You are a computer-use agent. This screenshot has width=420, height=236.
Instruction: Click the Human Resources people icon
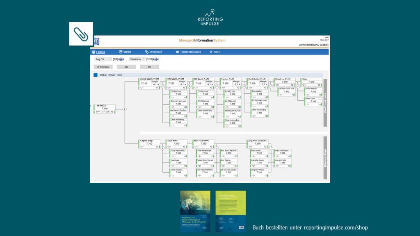(x=177, y=52)
